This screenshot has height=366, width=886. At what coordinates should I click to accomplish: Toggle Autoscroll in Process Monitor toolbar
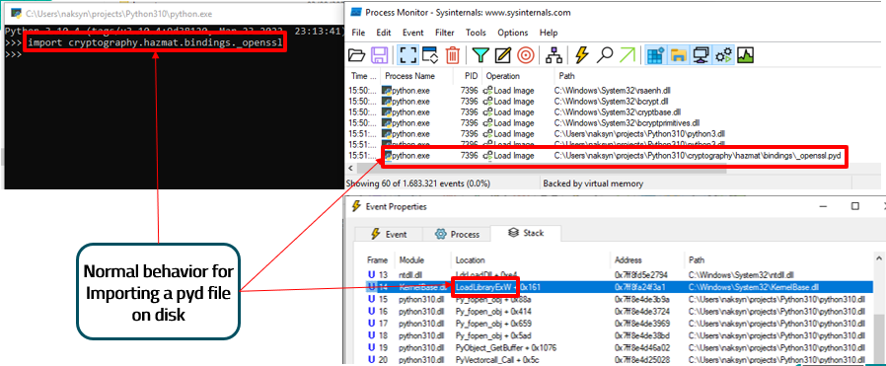point(430,55)
